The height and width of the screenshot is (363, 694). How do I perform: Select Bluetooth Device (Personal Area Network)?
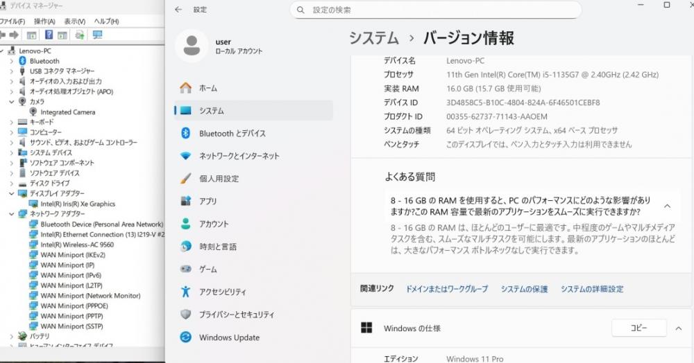(x=101, y=224)
